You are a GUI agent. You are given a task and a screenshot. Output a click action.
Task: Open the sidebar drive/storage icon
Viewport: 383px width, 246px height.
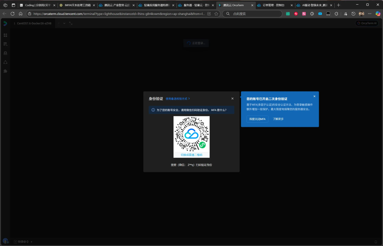click(x=5, y=53)
